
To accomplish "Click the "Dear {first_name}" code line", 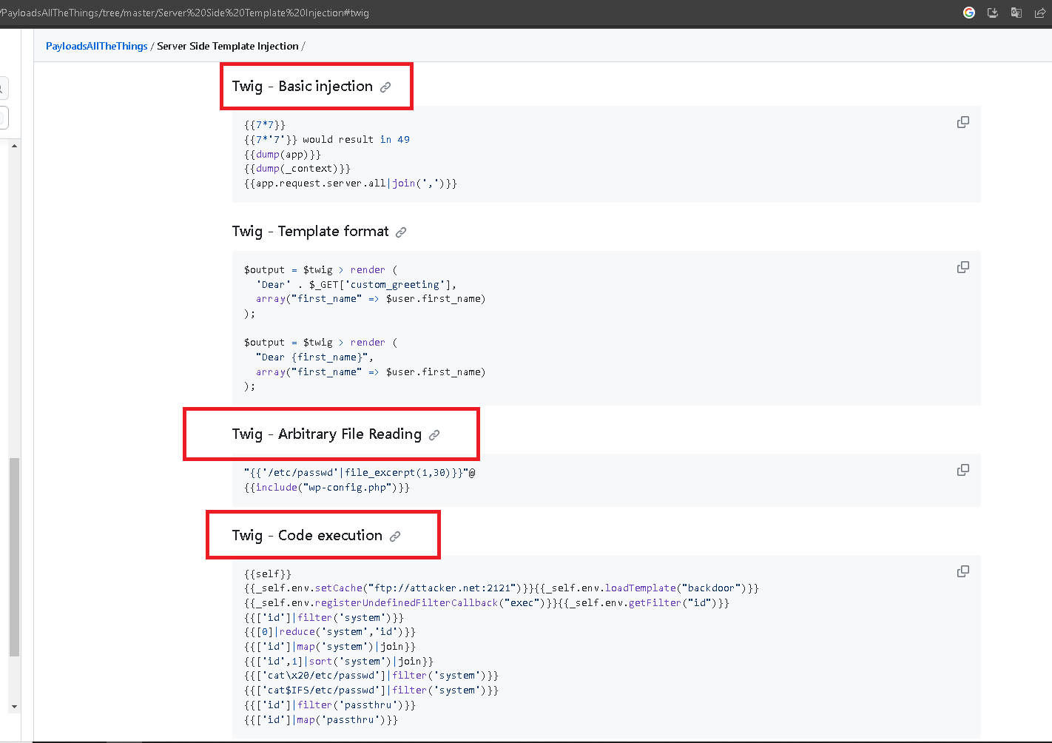I will tap(315, 357).
